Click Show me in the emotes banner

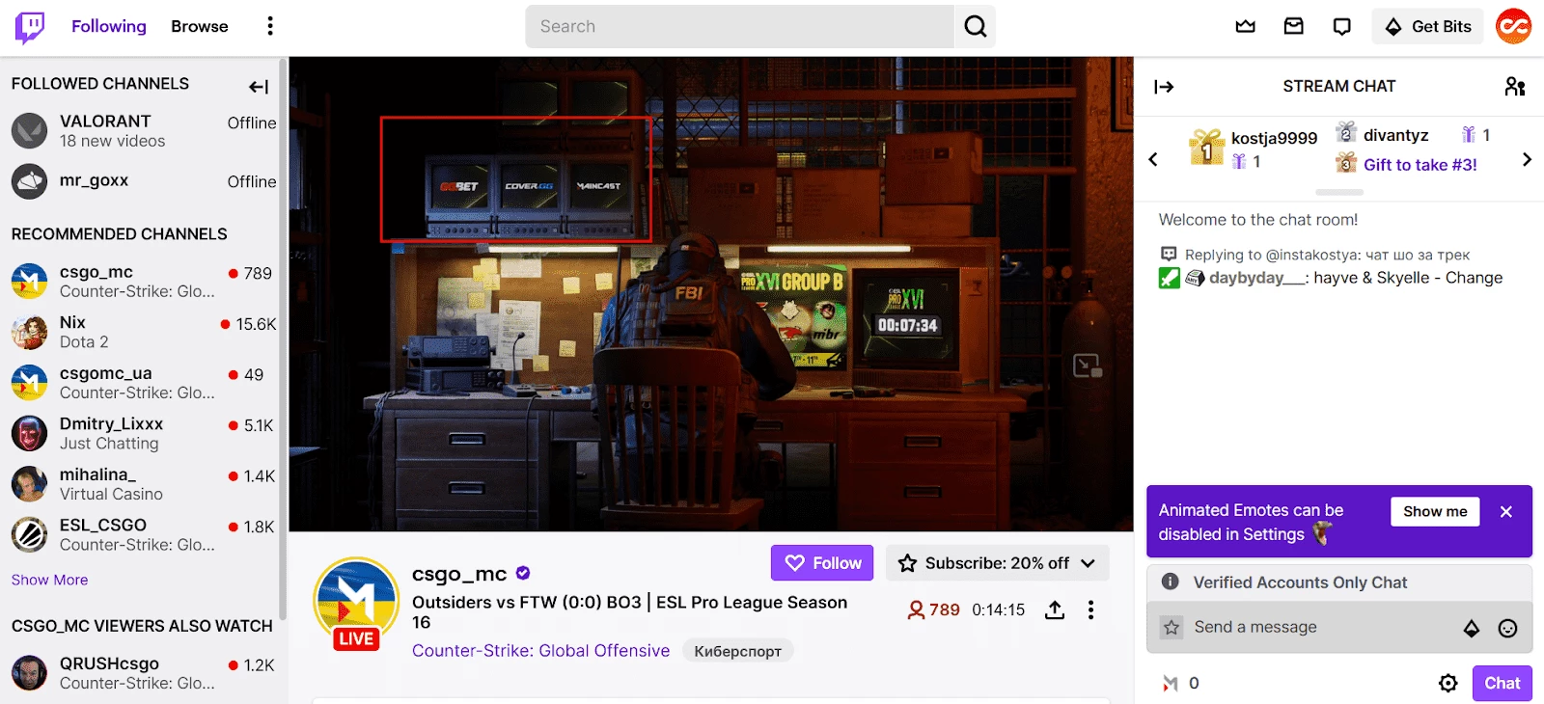[x=1435, y=511]
